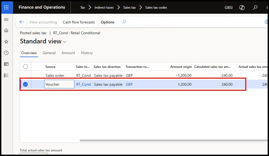Viewport: 269px width, 156px height.
Task: Open the app launcher waffle icon
Action: point(6,7)
